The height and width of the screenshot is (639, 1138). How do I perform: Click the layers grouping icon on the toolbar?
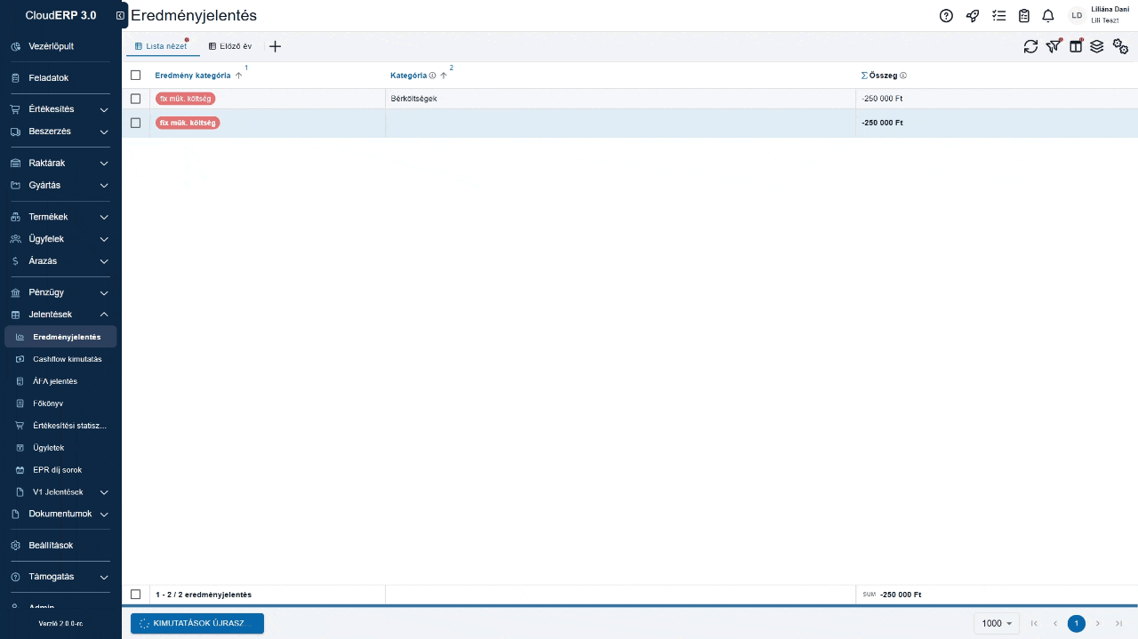point(1097,46)
